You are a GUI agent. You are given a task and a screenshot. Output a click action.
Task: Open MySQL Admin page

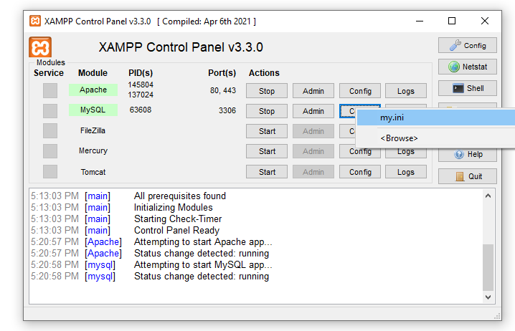tap(313, 111)
